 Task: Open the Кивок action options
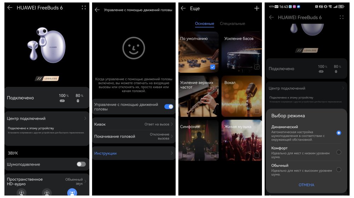pos(133,124)
